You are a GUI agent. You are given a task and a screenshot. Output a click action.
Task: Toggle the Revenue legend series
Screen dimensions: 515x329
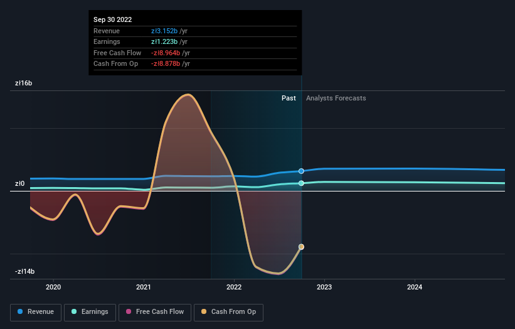tap(36, 312)
